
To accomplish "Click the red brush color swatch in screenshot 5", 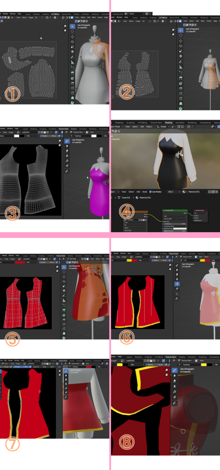I will pos(20,262).
